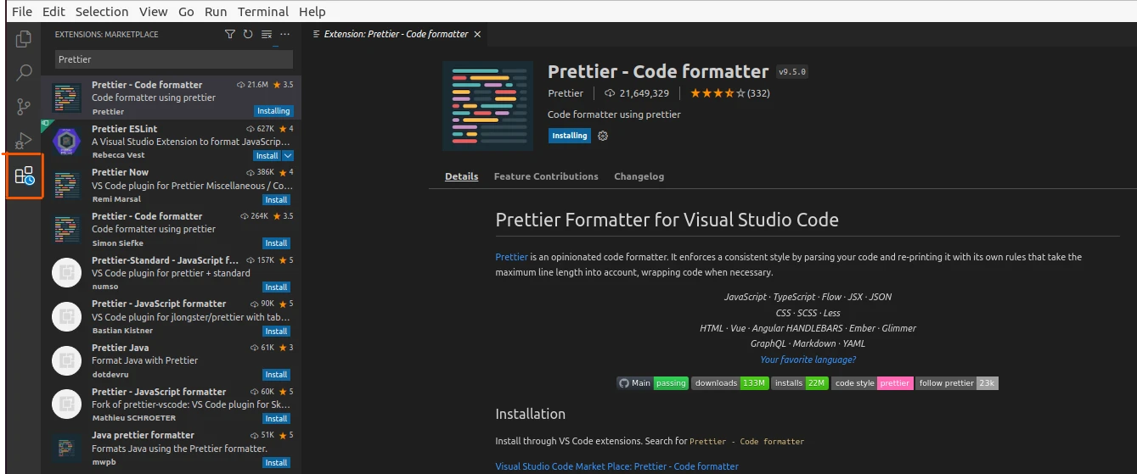Click the Prettier Now extension icon
Viewport: 1137px width, 474px height.
coord(67,184)
